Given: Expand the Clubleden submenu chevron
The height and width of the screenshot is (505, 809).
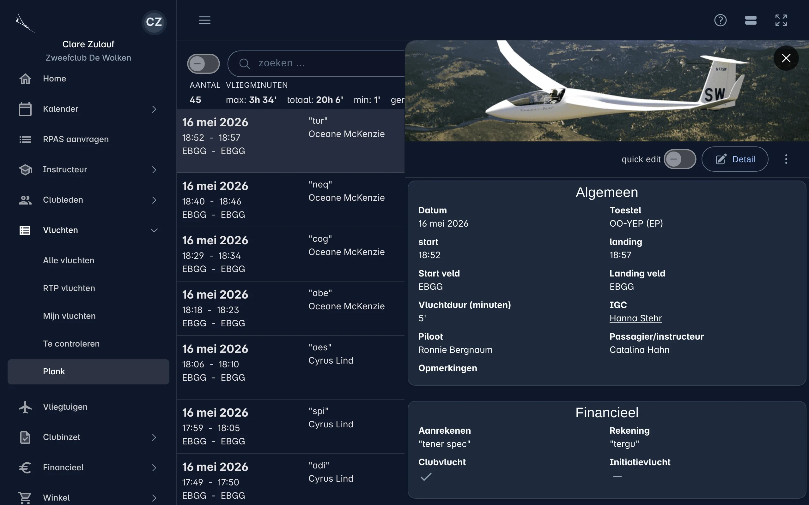Looking at the screenshot, I should 154,200.
